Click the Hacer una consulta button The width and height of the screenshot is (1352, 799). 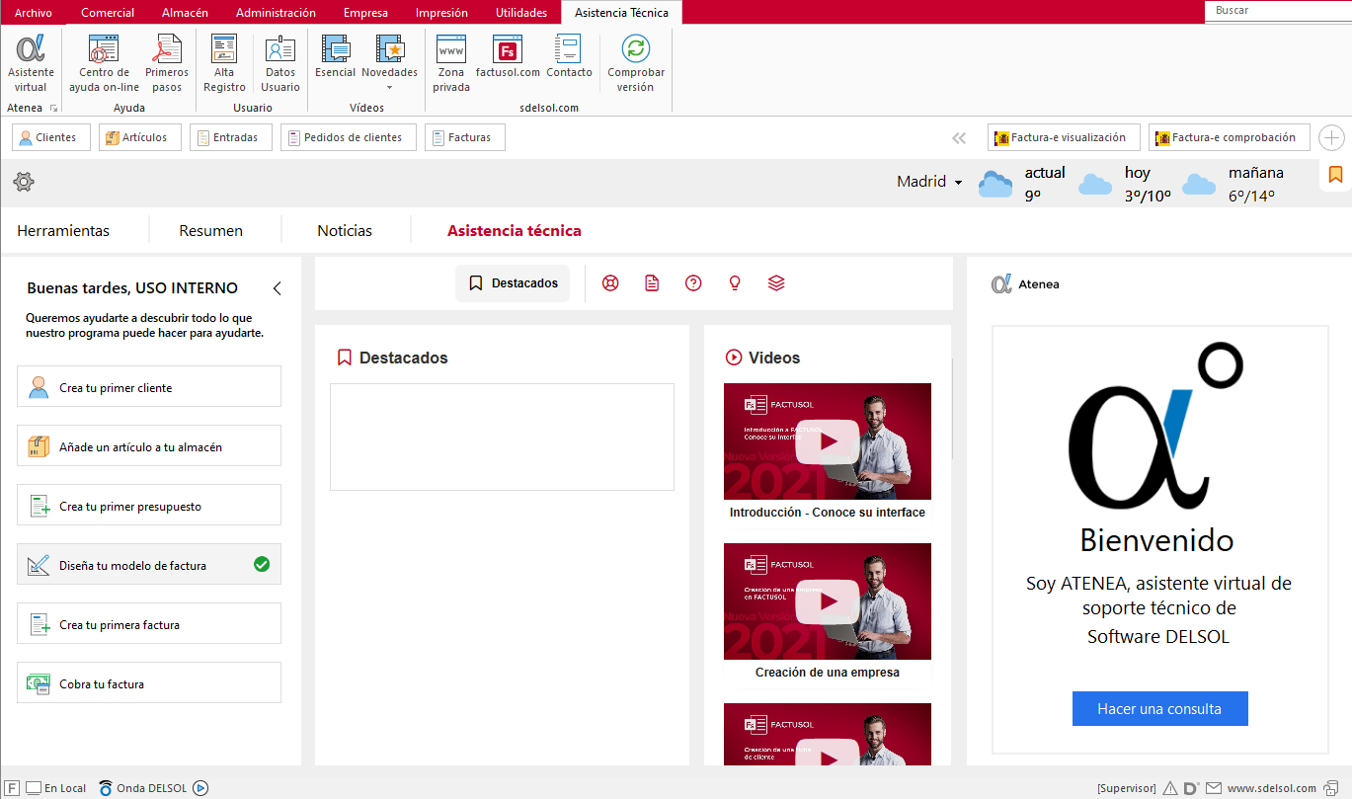[1159, 708]
